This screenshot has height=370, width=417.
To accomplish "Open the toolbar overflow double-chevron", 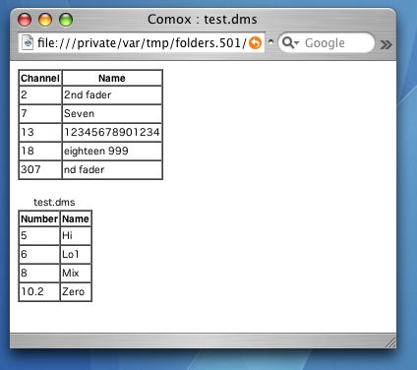I will pos(387,44).
